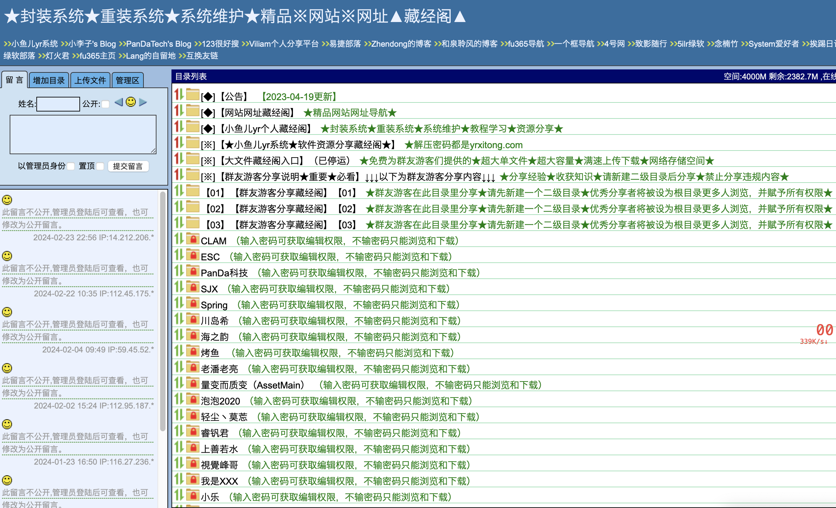This screenshot has width=836, height=508.
Task: Open folder icon of 【01】群友游客分享藏经阁
Action: pos(192,191)
